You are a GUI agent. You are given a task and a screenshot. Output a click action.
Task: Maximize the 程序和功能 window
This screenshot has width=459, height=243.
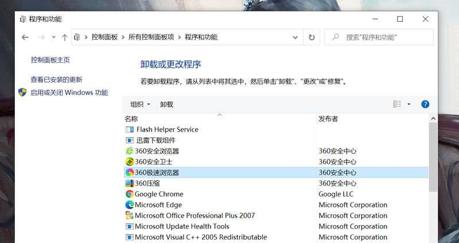click(x=400, y=19)
